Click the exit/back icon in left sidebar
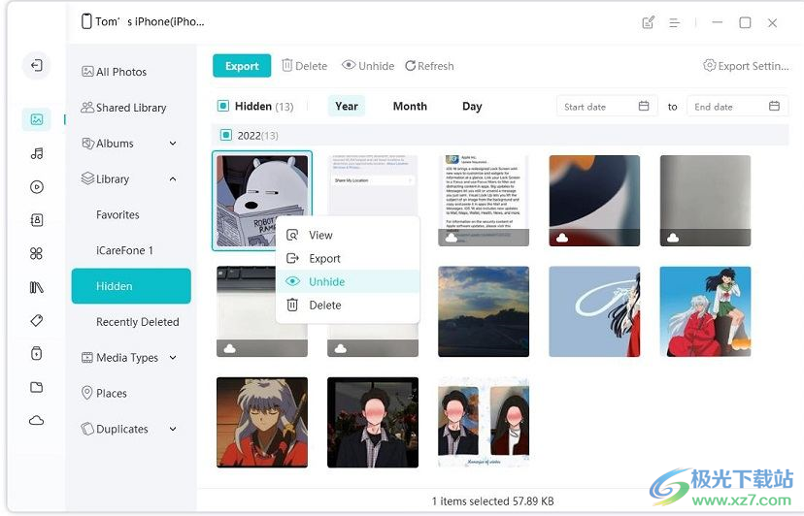Screen dimensions: 804x516 tap(36, 65)
